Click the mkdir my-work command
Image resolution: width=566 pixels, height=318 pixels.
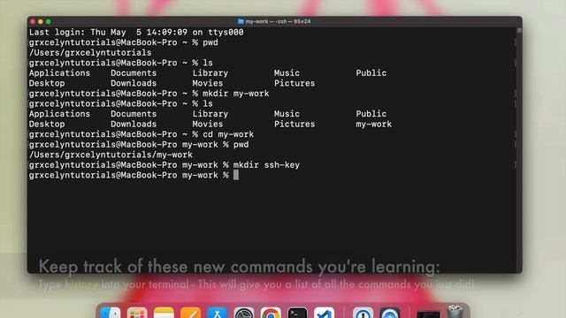[x=236, y=94]
